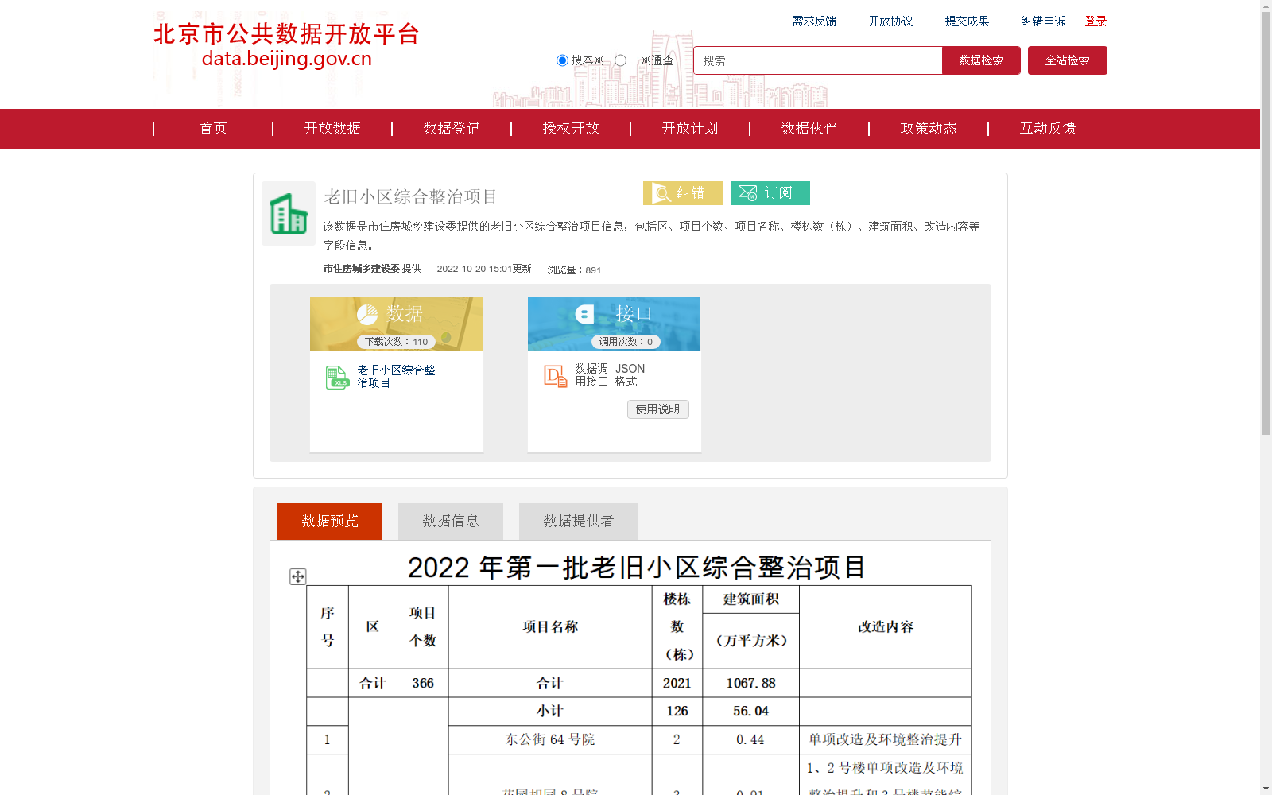Open the 首页 menu item

pos(213,129)
